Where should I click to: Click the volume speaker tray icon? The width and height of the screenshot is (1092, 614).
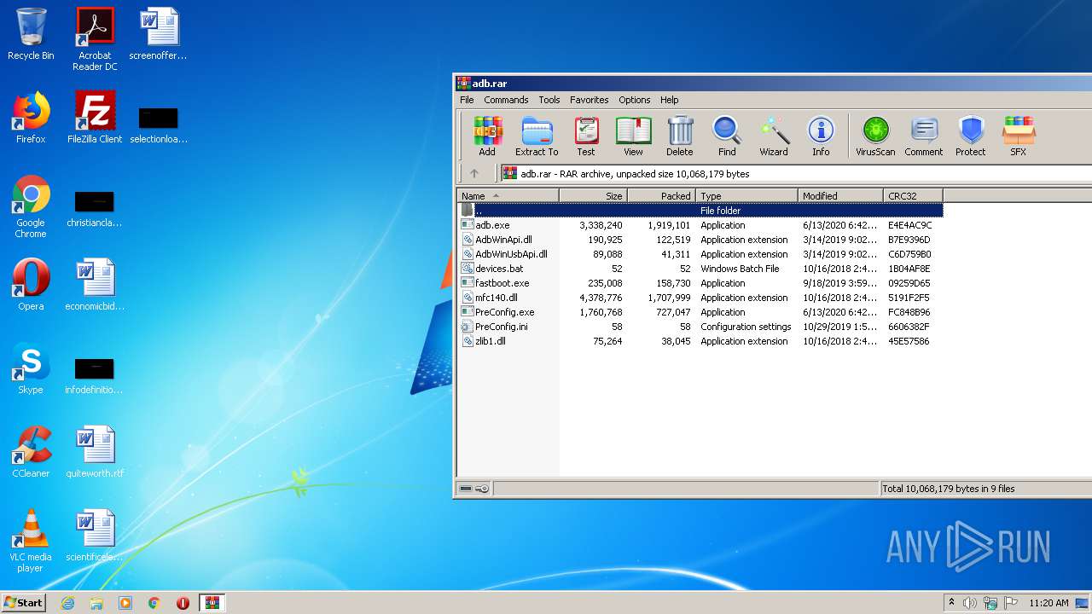tap(970, 603)
